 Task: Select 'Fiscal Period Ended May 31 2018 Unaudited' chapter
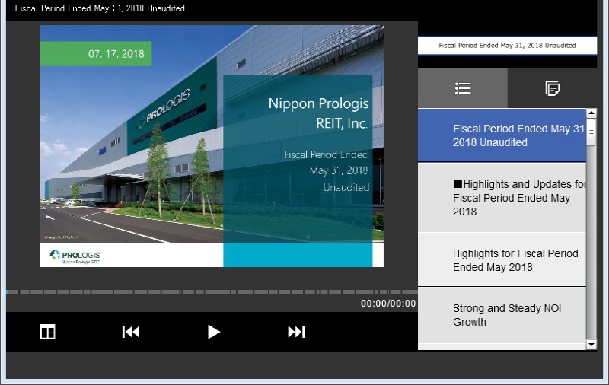pyautogui.click(x=502, y=135)
